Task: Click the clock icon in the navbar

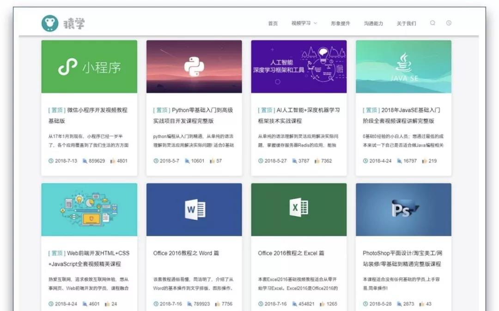Action: click(x=449, y=23)
